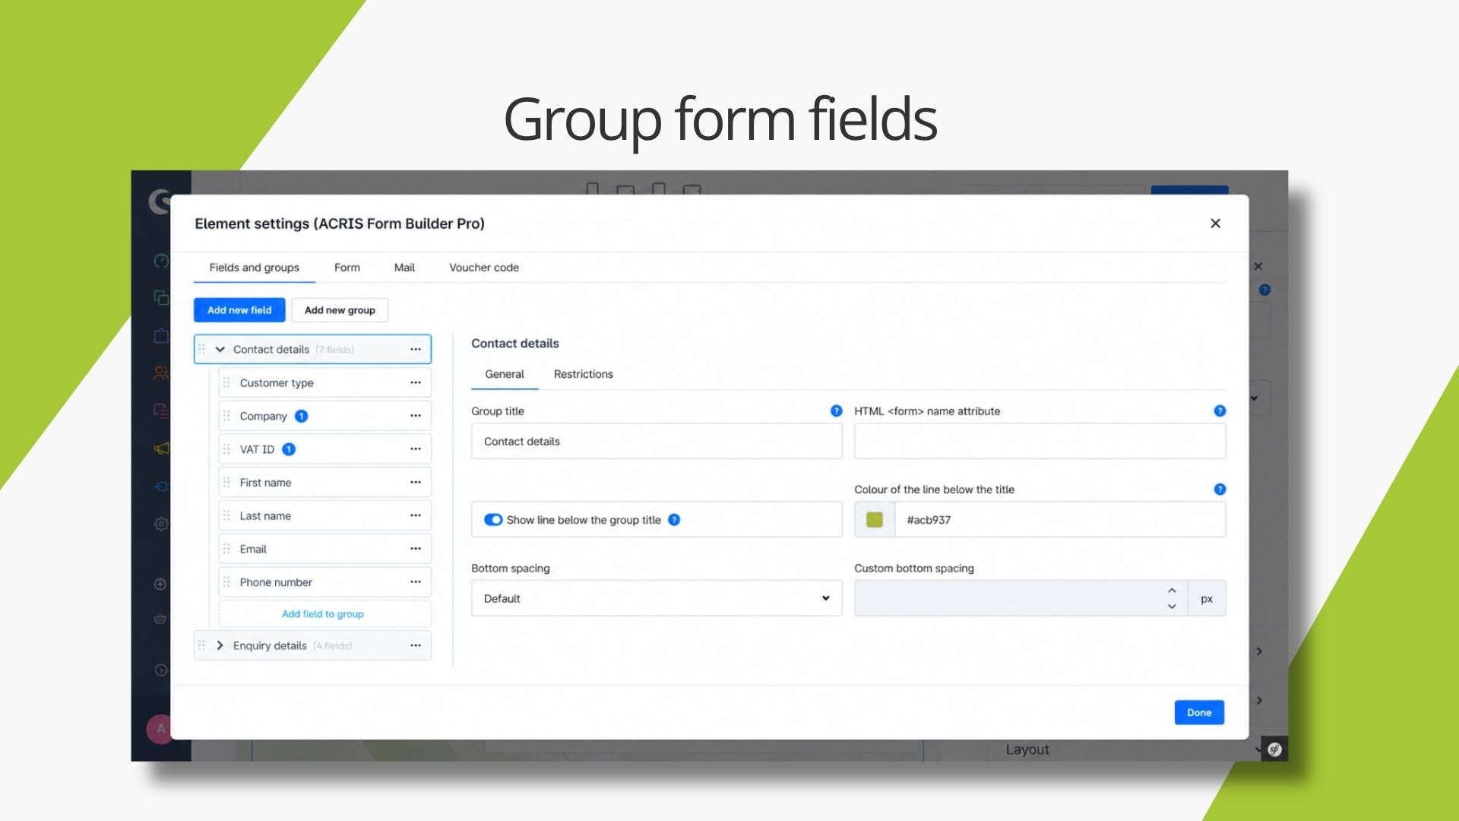
Task: Toggle Show line below the group title
Action: click(x=493, y=520)
